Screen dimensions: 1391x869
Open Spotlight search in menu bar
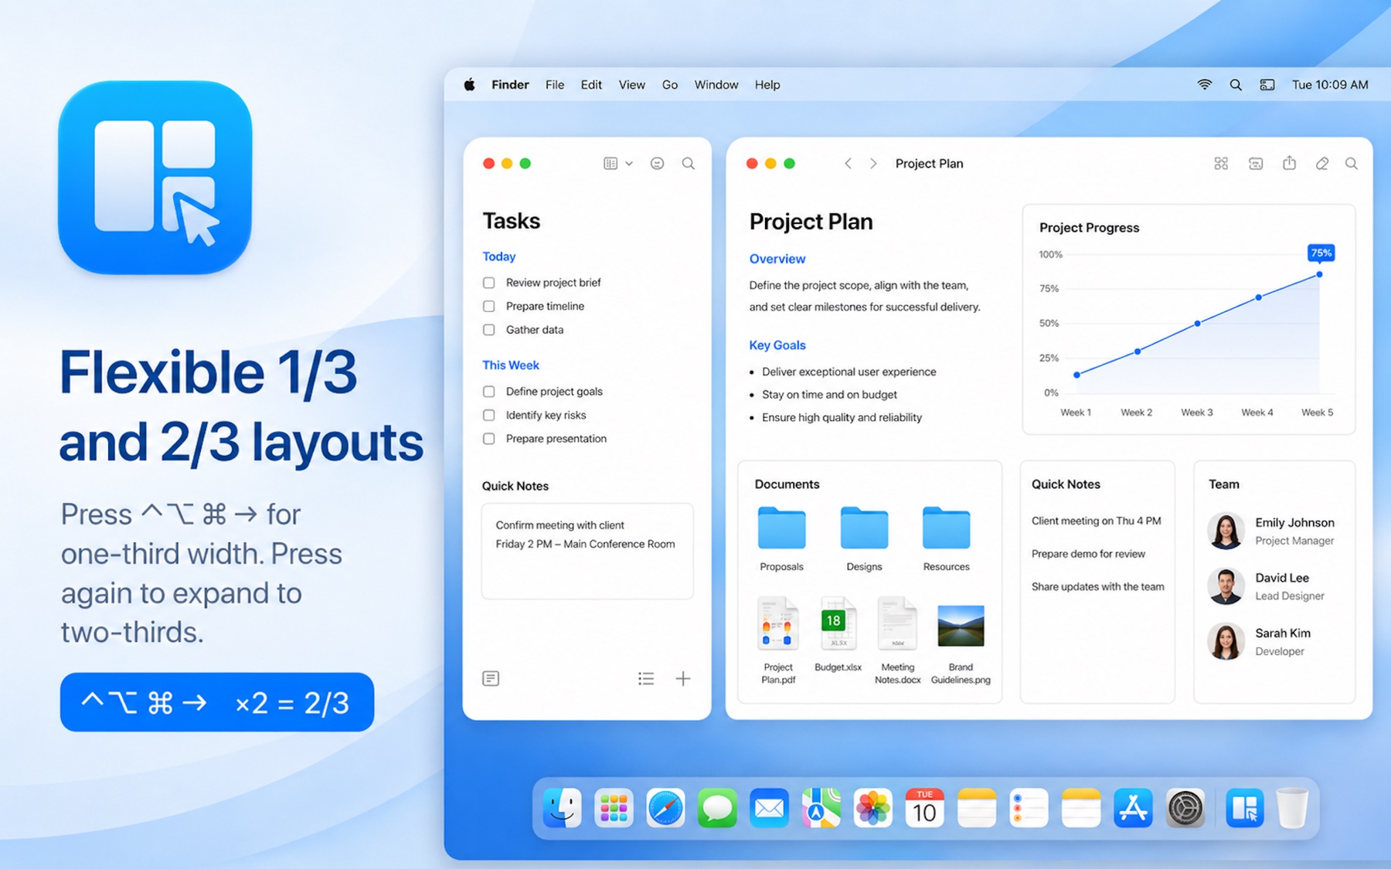pos(1236,85)
